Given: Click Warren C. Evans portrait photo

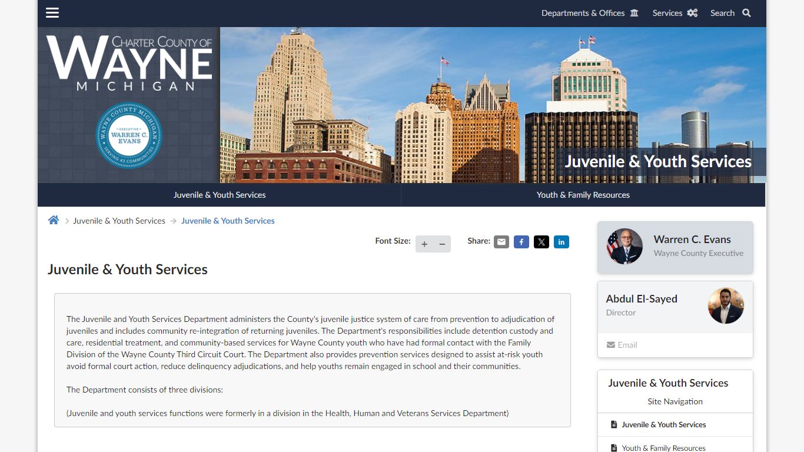Looking at the screenshot, I should click(624, 246).
